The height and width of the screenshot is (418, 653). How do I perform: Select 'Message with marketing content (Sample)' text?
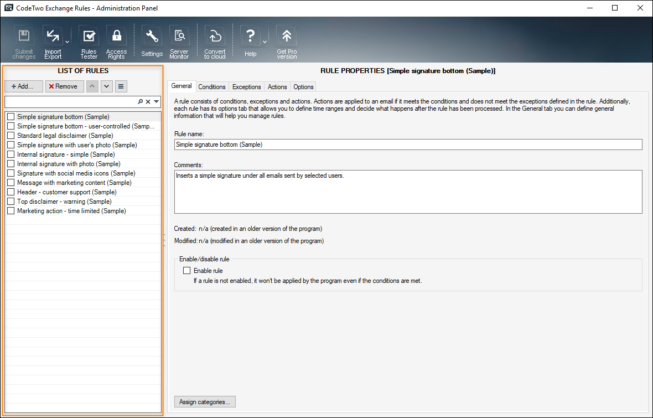point(74,183)
